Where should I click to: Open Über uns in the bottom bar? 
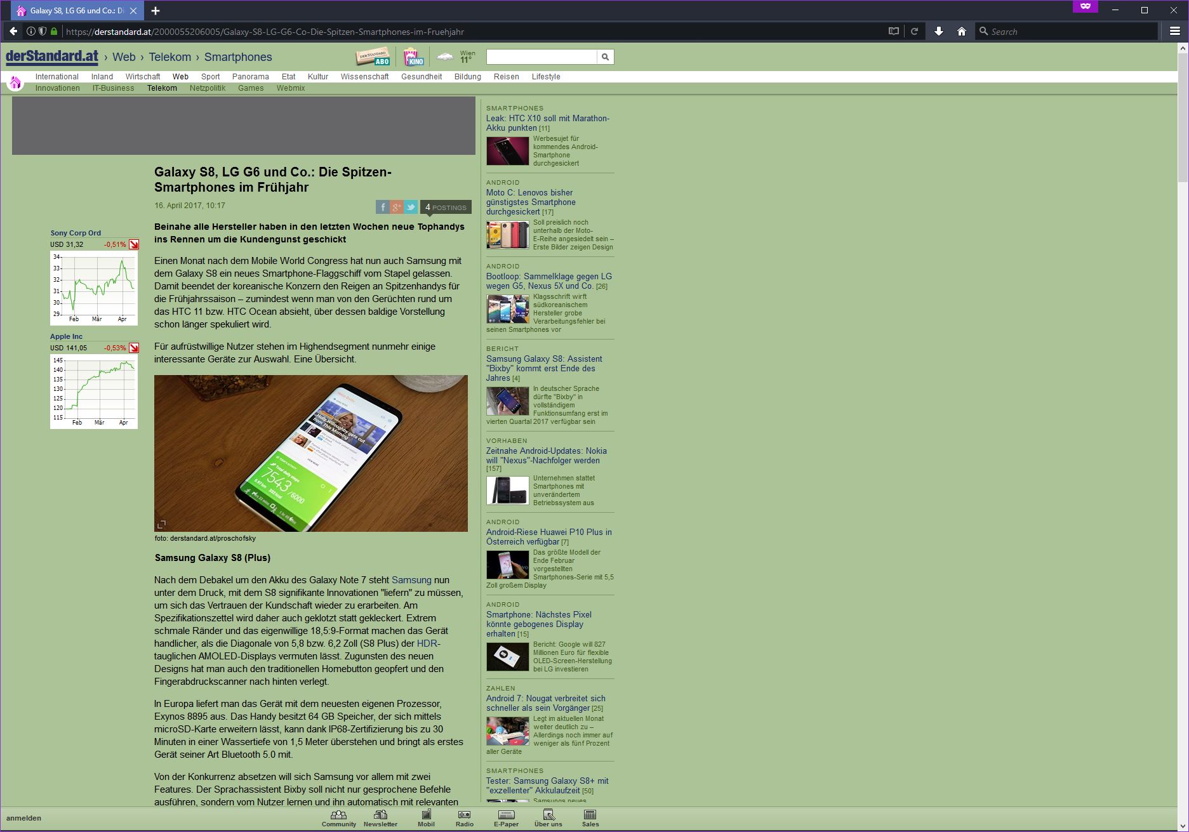[x=548, y=819]
